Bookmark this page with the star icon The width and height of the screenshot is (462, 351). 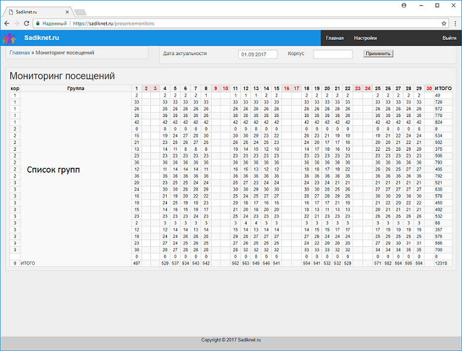click(444, 23)
